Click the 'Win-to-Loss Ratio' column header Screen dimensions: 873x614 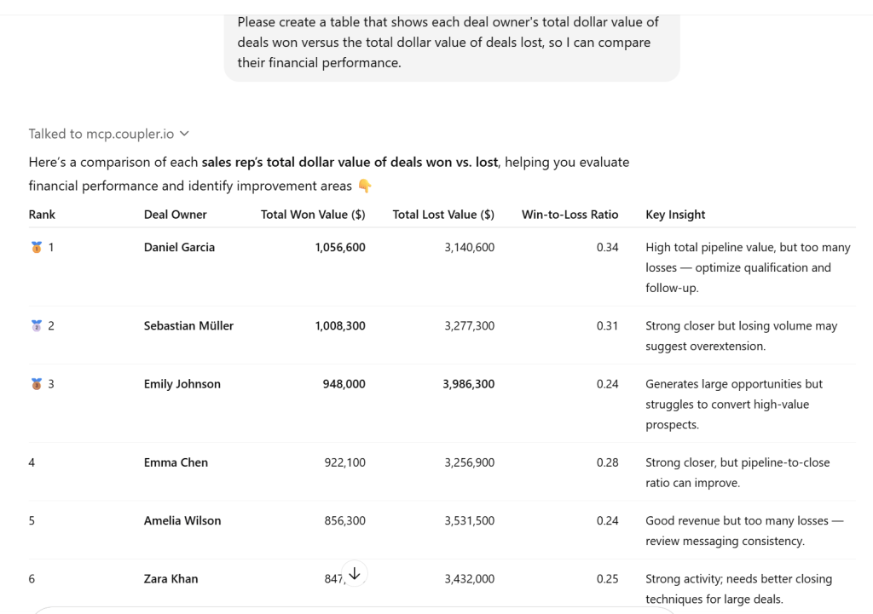[x=569, y=215]
